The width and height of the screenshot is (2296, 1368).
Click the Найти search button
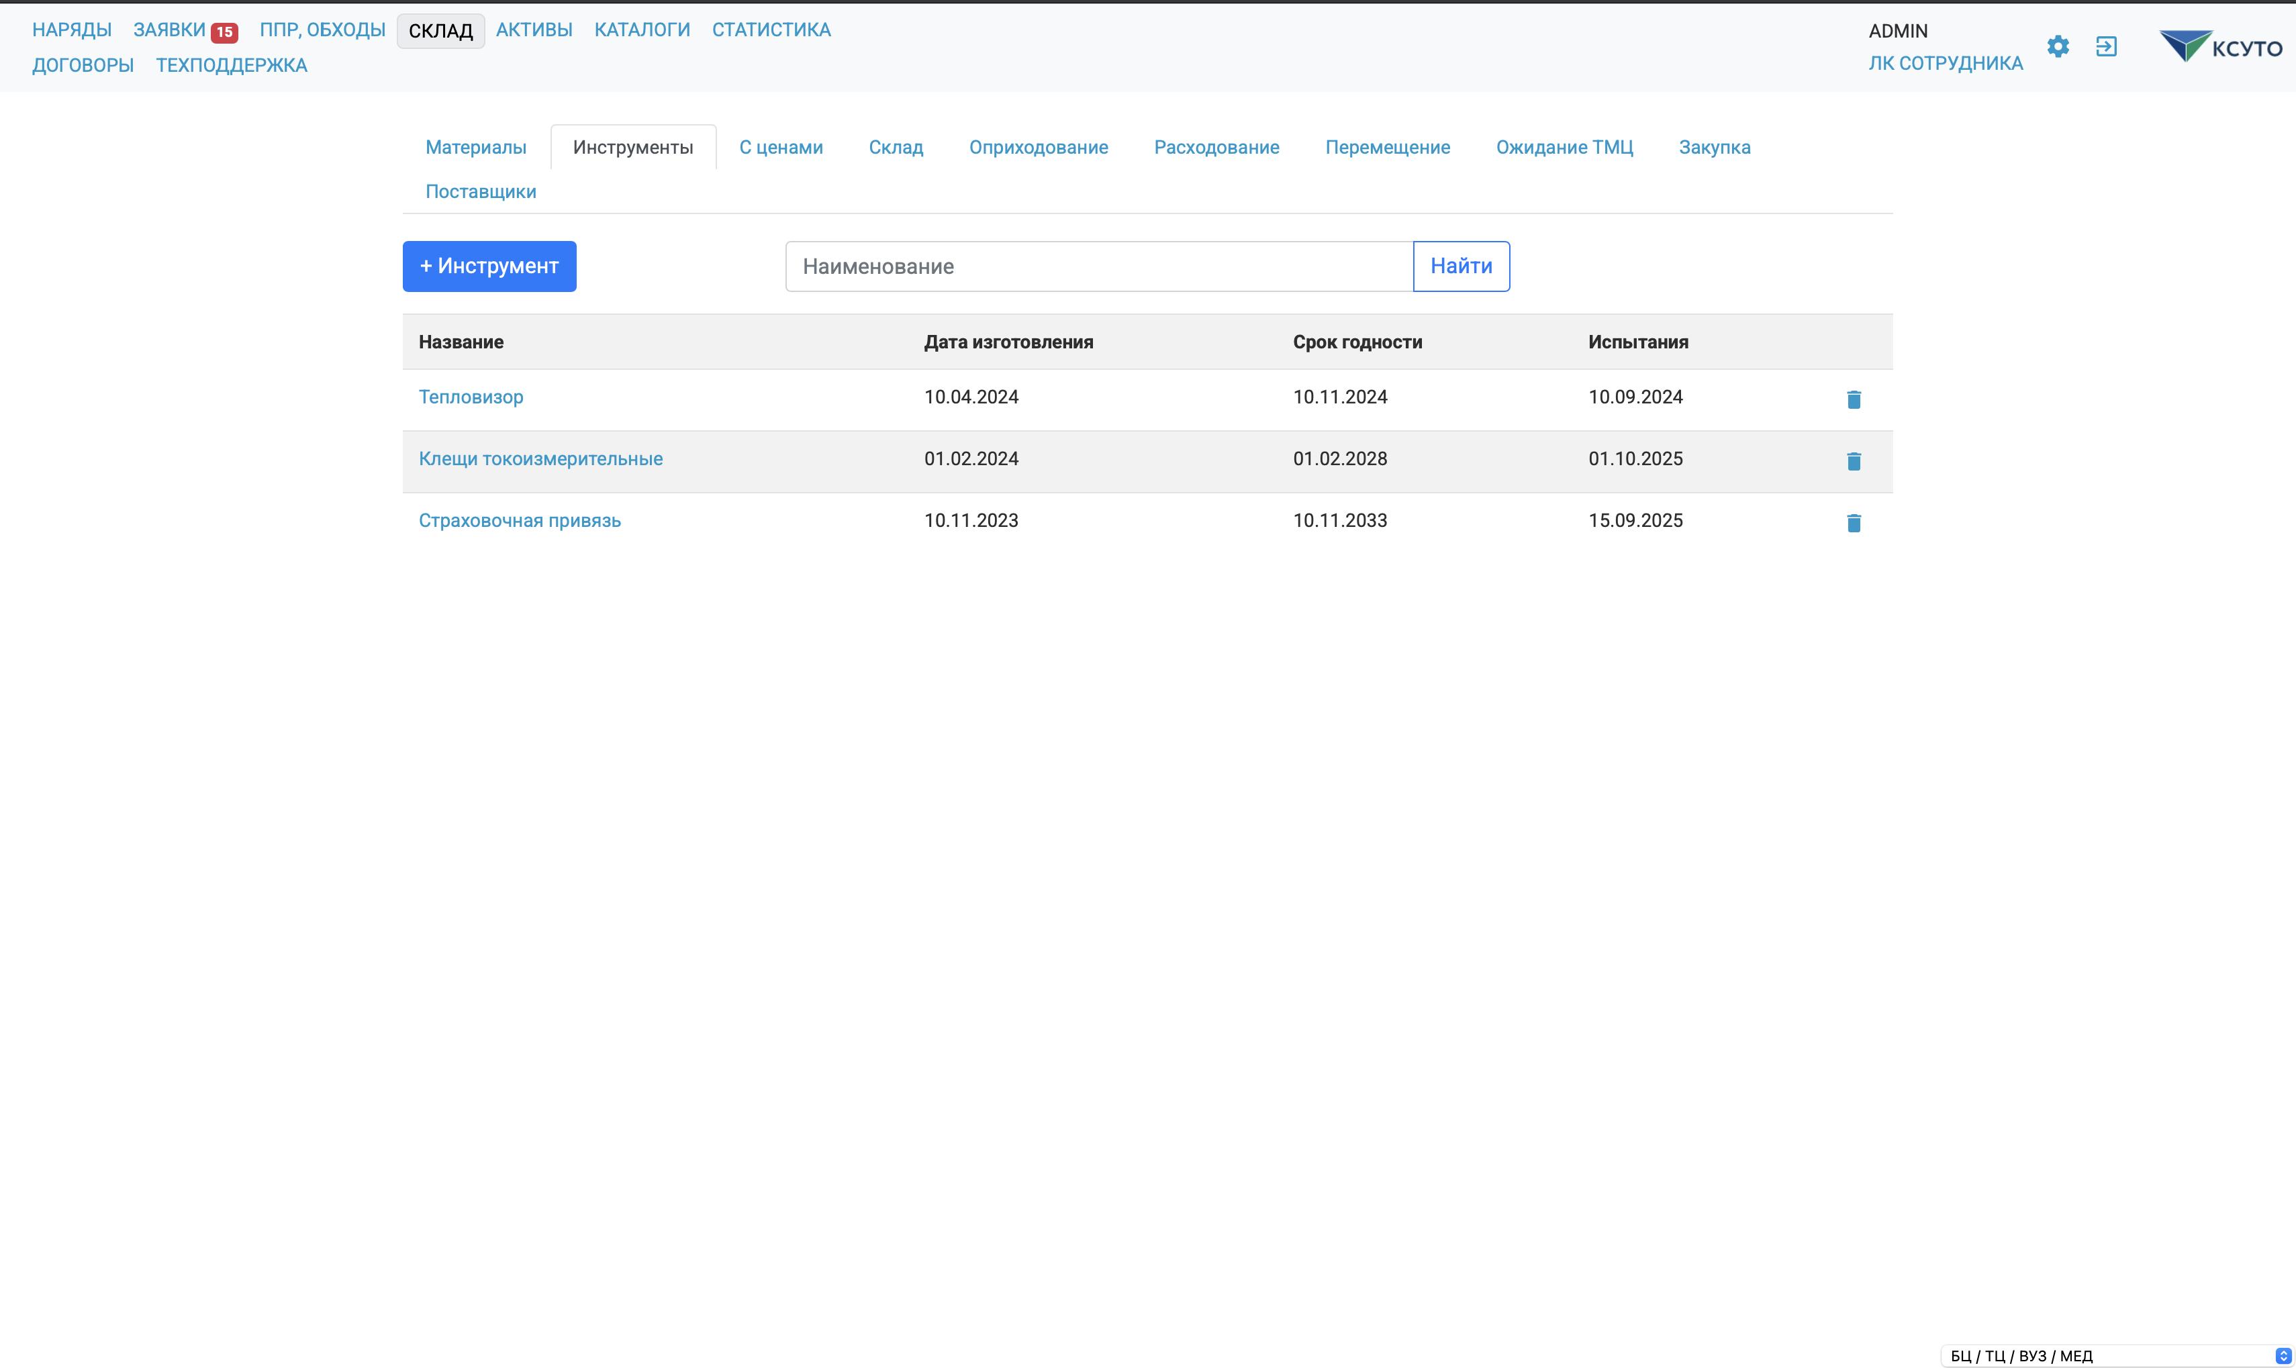[1460, 266]
